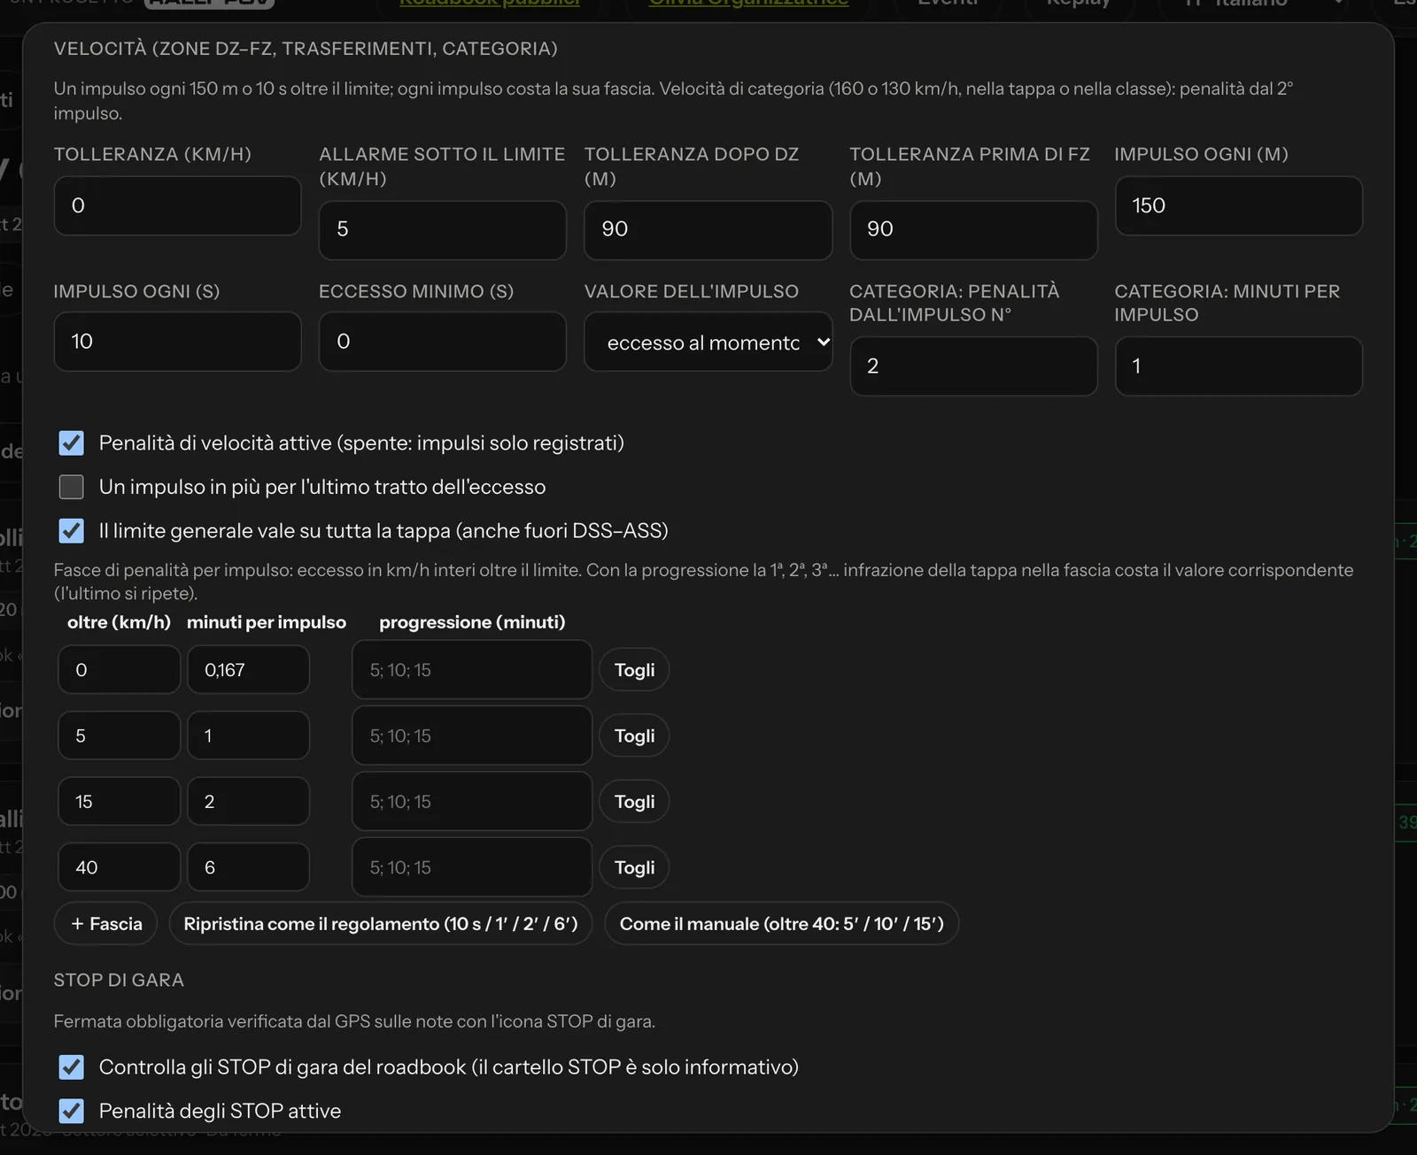1417x1155 pixels.
Task: Click 'Ripristina come il regolamento' button
Action: [381, 924]
